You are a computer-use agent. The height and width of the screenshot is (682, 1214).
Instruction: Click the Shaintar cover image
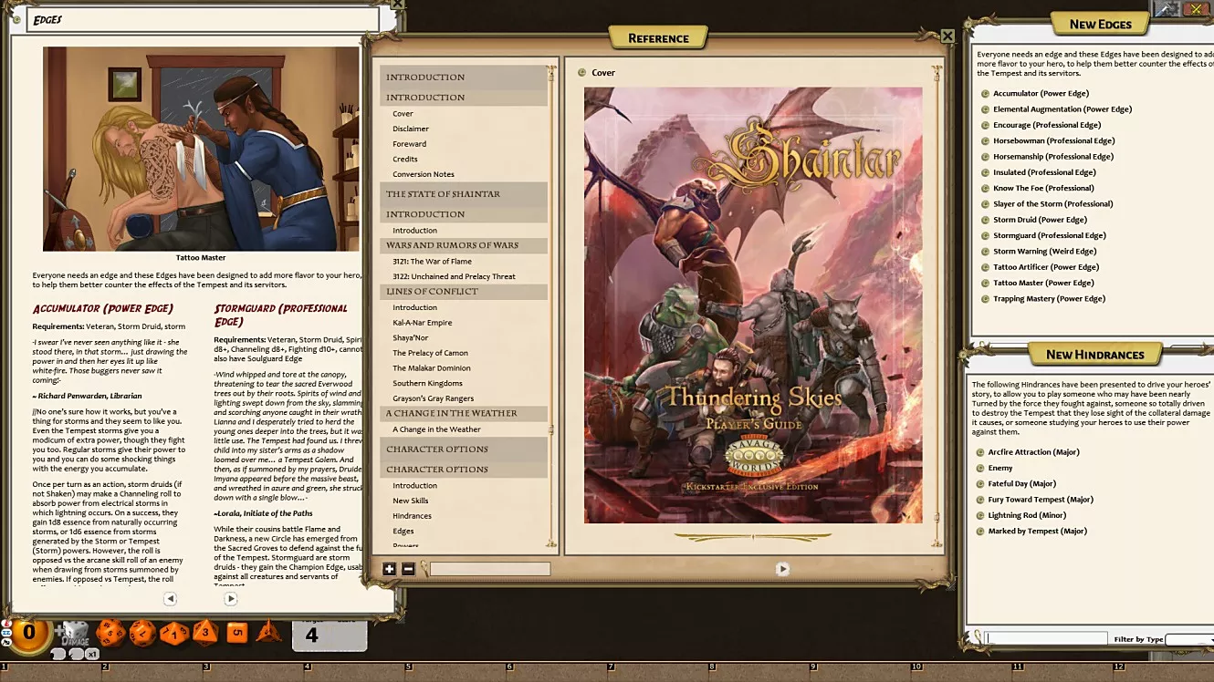coord(753,305)
